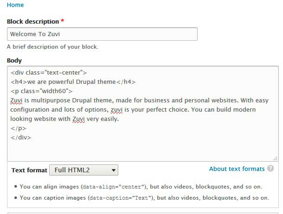Click the Text format label
Viewport: 283px width, 214px height.
(x=29, y=170)
